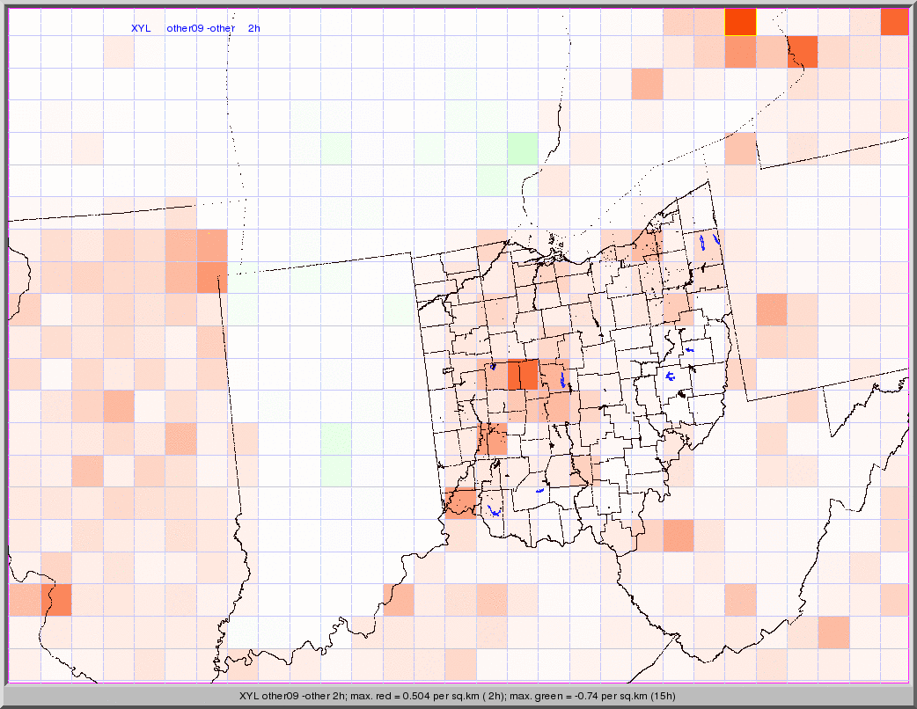Click the red cell in the top-right map corner
The image size is (917, 709).
(x=894, y=21)
